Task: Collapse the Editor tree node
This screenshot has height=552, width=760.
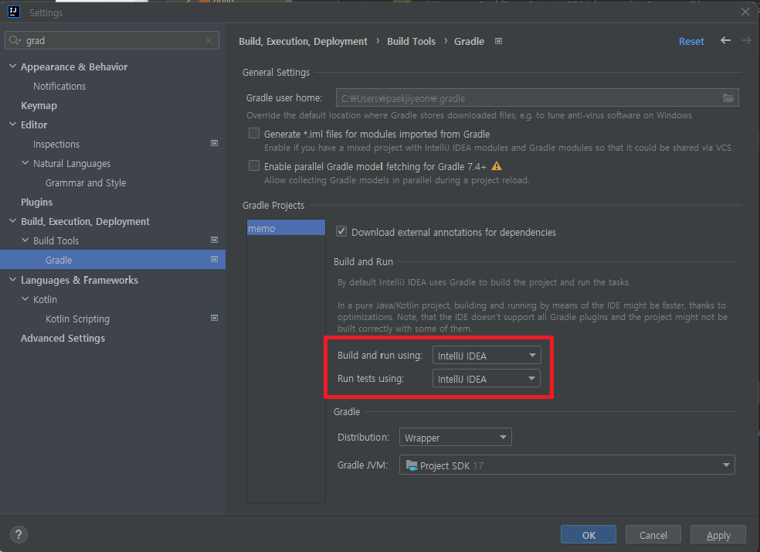Action: point(12,124)
